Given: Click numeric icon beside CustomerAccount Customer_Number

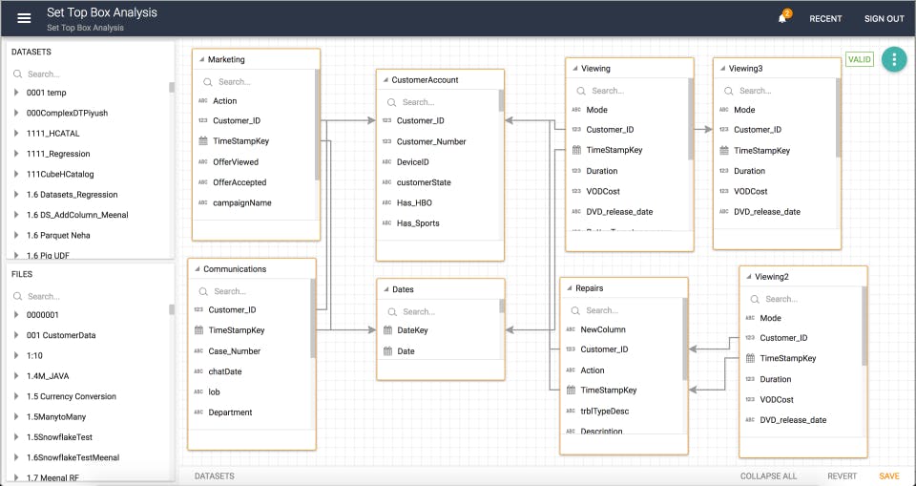Looking at the screenshot, I should pos(386,141).
